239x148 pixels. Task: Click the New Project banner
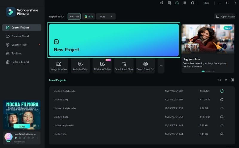[x=114, y=40]
